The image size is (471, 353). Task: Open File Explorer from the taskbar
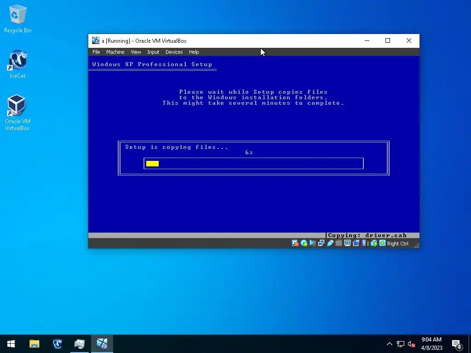pos(34,344)
